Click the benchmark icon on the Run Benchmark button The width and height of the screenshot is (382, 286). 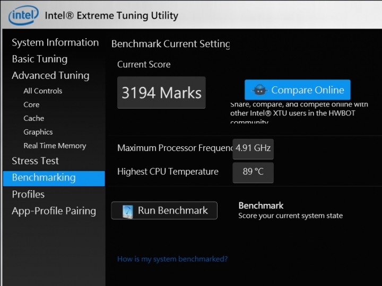128,211
